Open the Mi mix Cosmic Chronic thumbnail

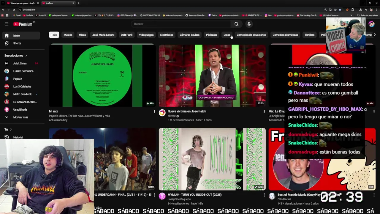(102, 76)
